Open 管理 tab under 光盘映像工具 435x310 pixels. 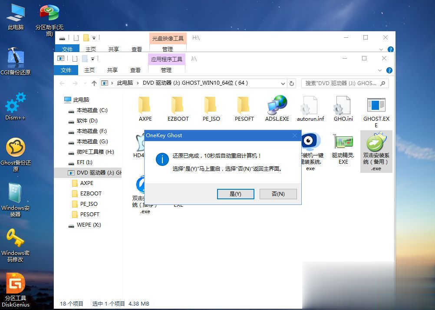tap(168, 49)
